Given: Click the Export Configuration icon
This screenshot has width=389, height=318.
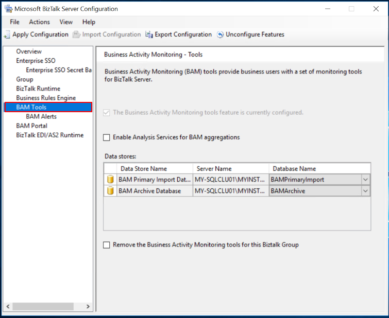Looking at the screenshot, I should click(149, 34).
